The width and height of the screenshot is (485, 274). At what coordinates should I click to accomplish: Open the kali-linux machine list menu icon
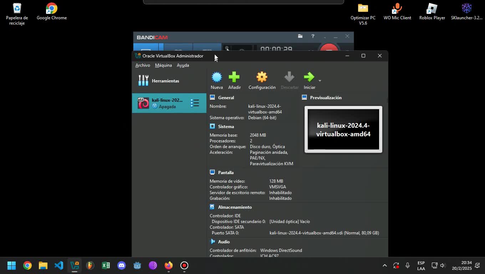pyautogui.click(x=195, y=103)
